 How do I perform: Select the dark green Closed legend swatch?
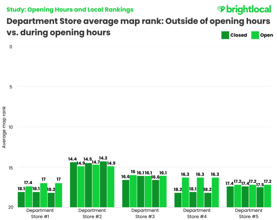[x=224, y=35]
